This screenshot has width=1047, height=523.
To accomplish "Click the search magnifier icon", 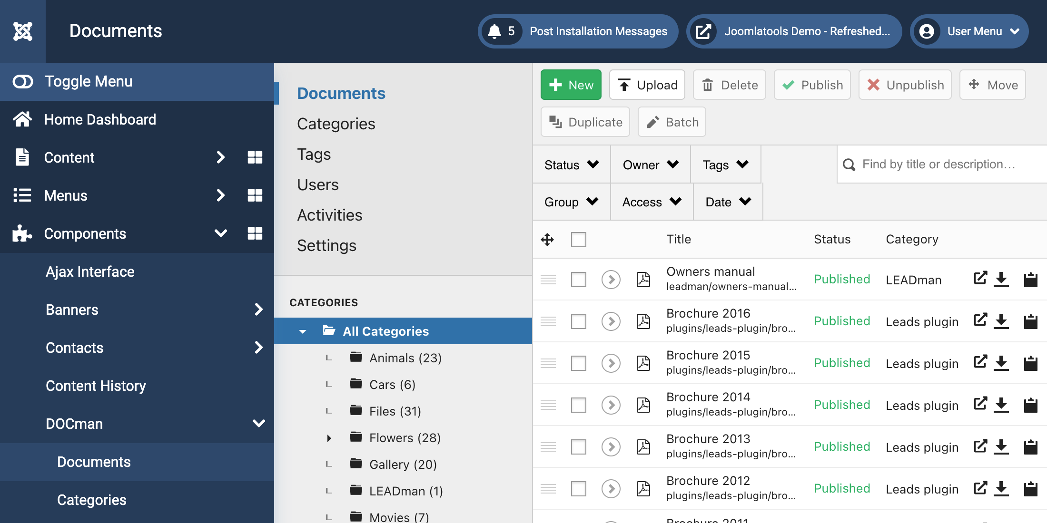I will pos(849,165).
